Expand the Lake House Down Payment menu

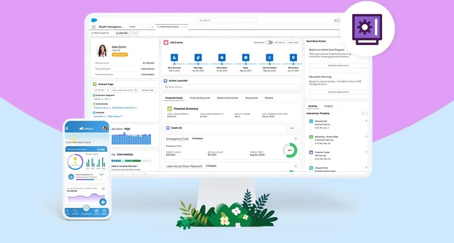pos(295,166)
